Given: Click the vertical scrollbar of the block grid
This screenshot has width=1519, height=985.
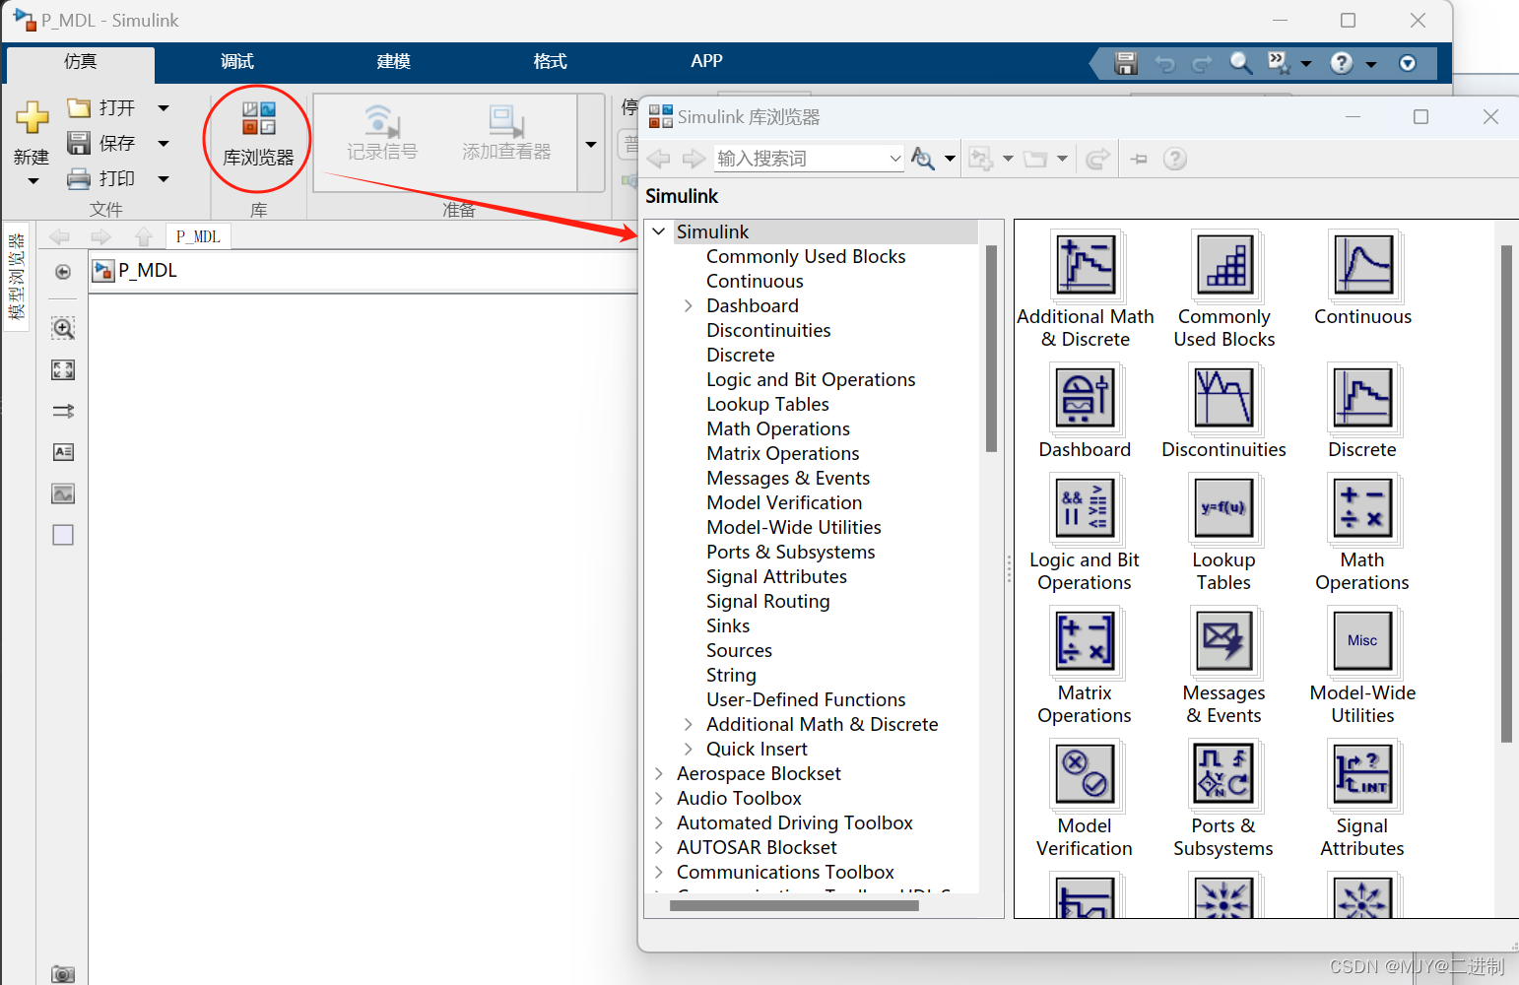Looking at the screenshot, I should coord(1506,492).
